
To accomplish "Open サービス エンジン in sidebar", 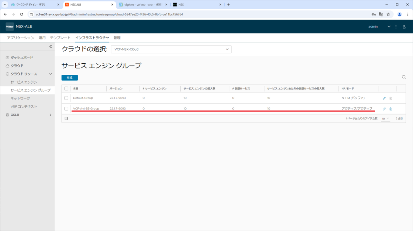I will point(24,82).
